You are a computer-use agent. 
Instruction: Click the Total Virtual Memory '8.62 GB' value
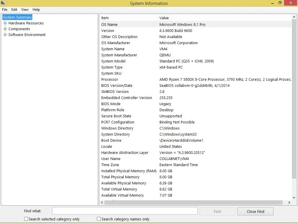click(x=166, y=189)
